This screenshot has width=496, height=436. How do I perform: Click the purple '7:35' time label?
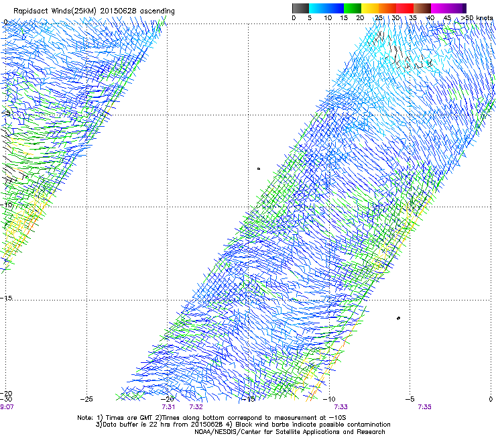424,407
